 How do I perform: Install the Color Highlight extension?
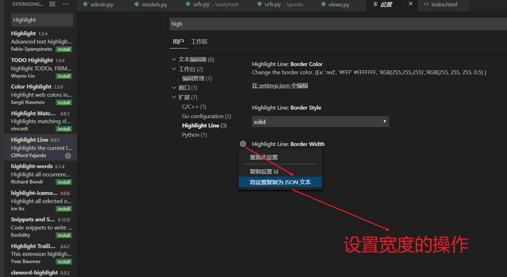coord(64,103)
